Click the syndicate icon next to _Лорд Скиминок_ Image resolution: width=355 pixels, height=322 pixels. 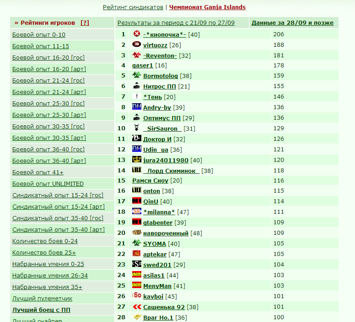136,170
